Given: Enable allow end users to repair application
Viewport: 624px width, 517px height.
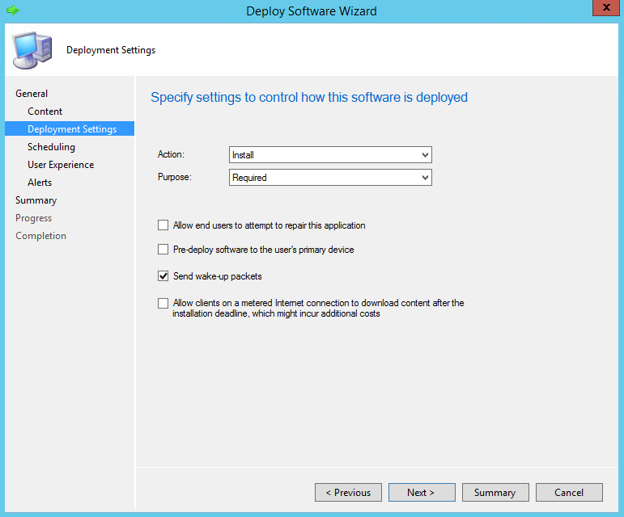Looking at the screenshot, I should coord(163,225).
